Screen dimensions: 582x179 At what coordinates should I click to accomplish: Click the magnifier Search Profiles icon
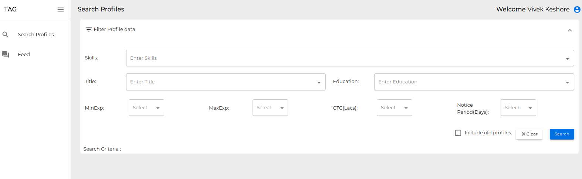(6, 34)
